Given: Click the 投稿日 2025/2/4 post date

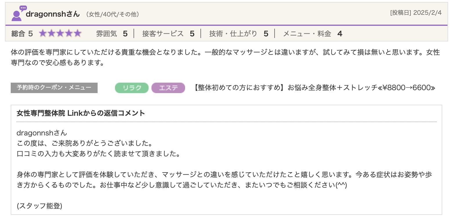Looking at the screenshot, I should pyautogui.click(x=416, y=13).
